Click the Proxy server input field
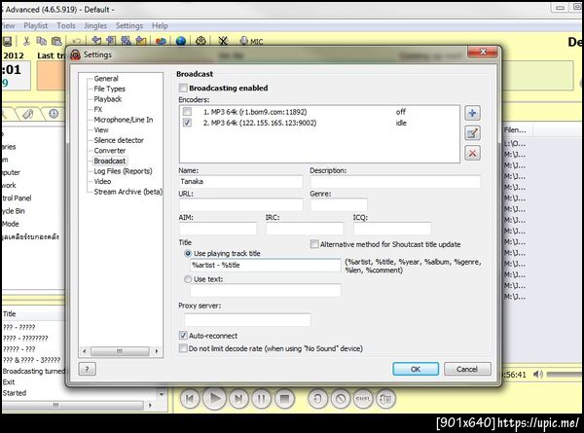 (247, 320)
